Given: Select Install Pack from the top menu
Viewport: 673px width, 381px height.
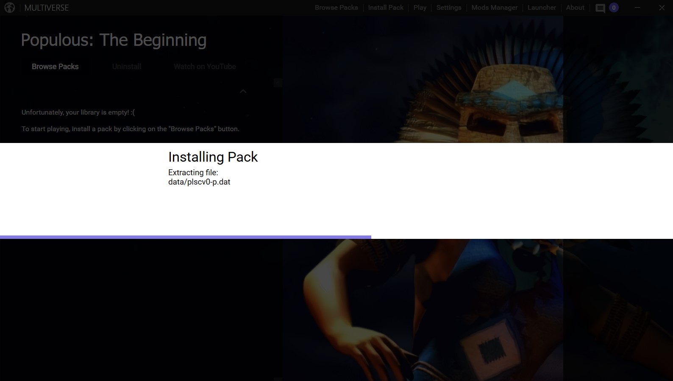Looking at the screenshot, I should [x=386, y=8].
